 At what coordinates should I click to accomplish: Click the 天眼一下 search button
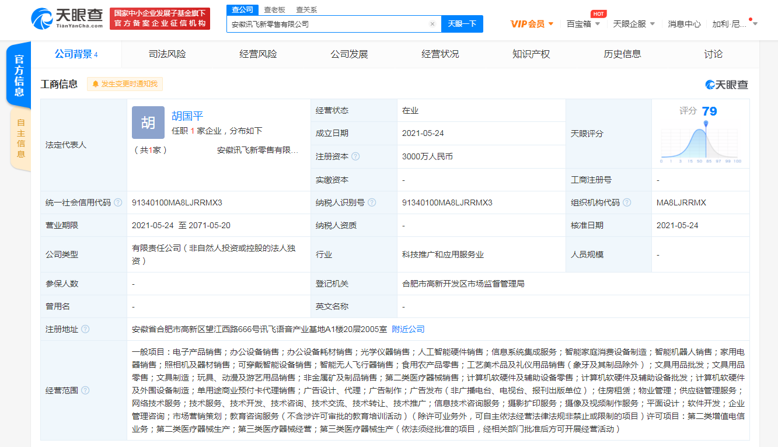[x=462, y=24]
